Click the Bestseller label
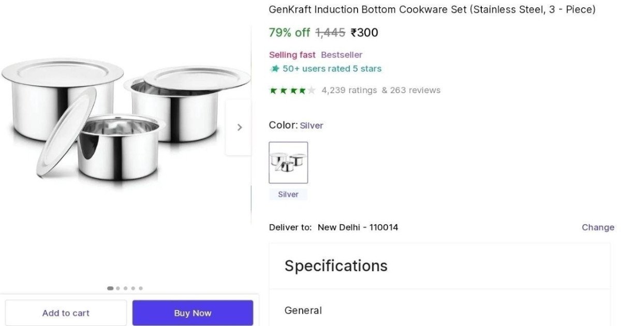The width and height of the screenshot is (621, 326). tap(342, 54)
